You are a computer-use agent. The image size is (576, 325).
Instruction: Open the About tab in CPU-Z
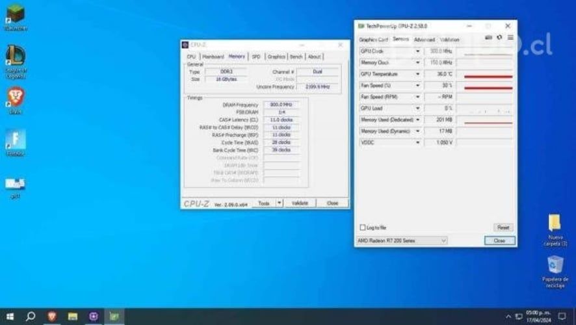tap(315, 57)
